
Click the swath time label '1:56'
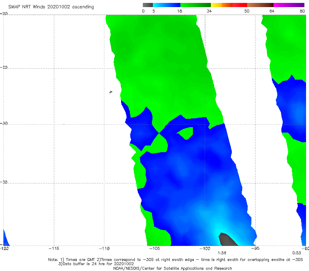click(x=222, y=253)
